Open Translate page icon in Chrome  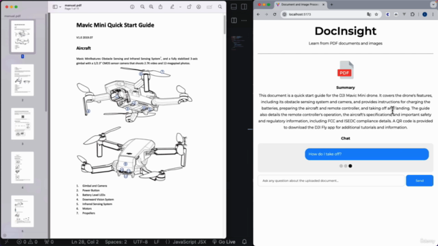click(369, 14)
